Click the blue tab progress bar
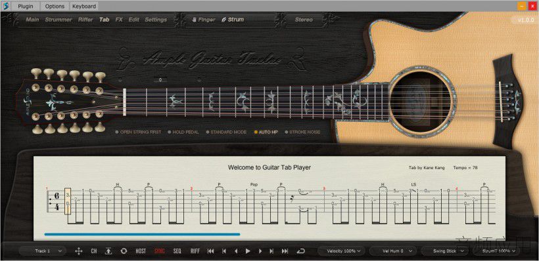539x261 pixels. click(142, 234)
